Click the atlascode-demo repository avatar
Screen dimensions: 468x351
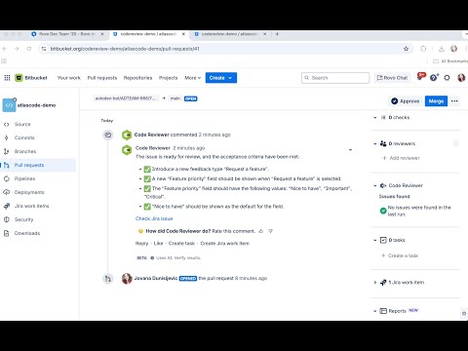click(9, 105)
